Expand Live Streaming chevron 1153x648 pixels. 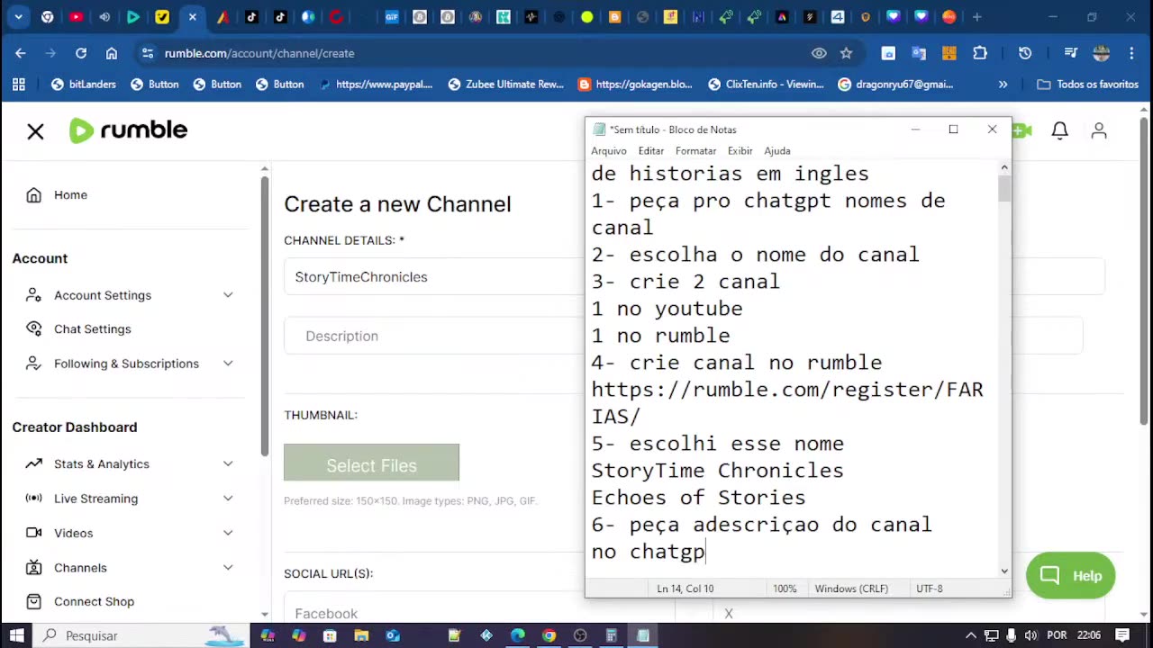coord(228,499)
